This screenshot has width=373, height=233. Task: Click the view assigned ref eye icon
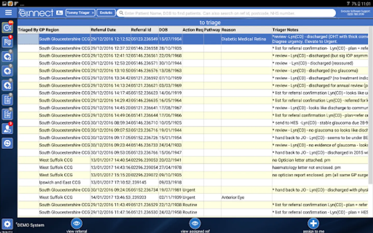click(195, 223)
